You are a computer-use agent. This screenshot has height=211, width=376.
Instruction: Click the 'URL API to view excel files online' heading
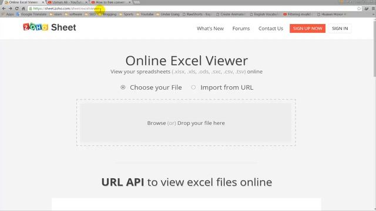[187, 182]
